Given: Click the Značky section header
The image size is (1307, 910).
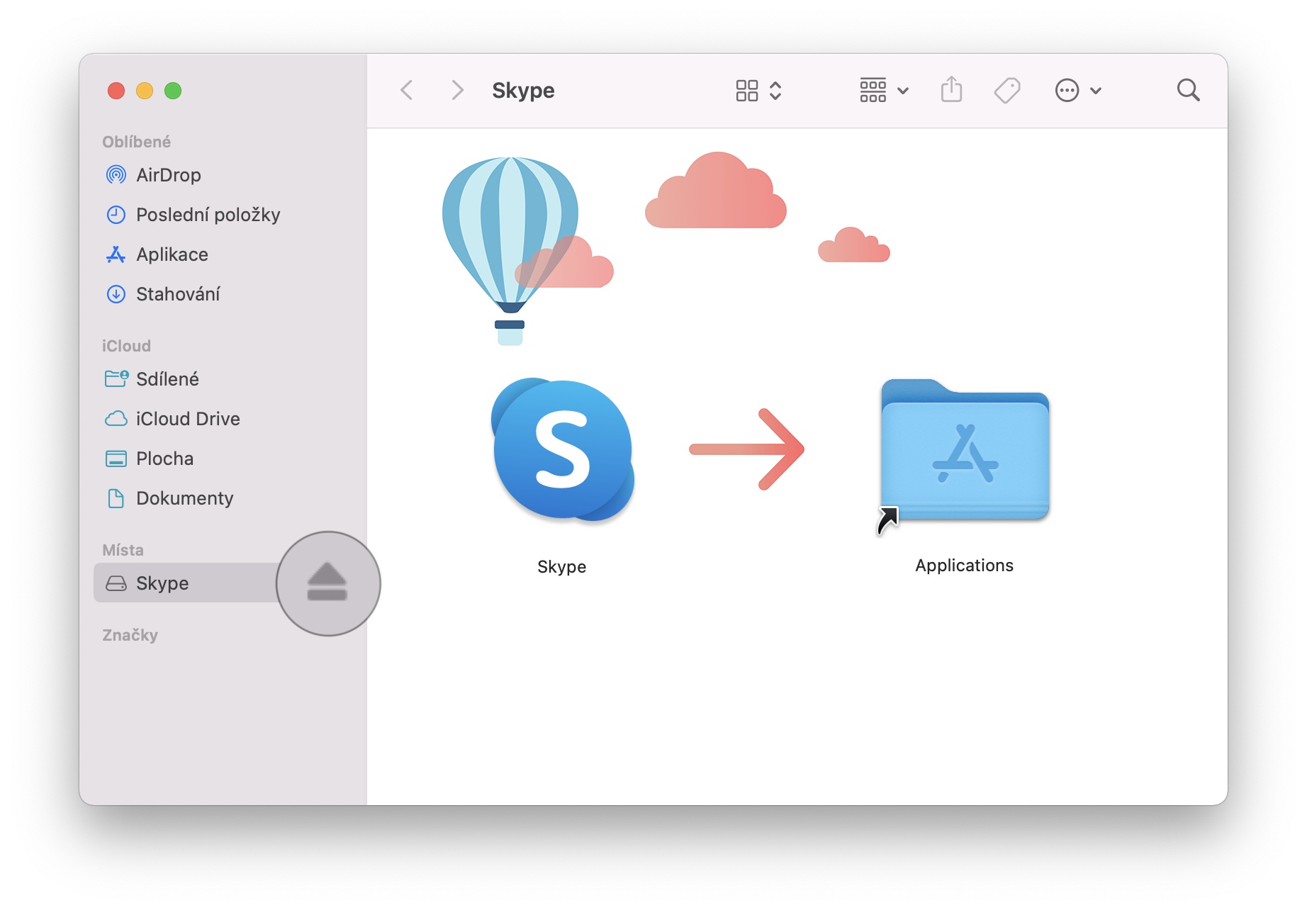Looking at the screenshot, I should pyautogui.click(x=130, y=635).
